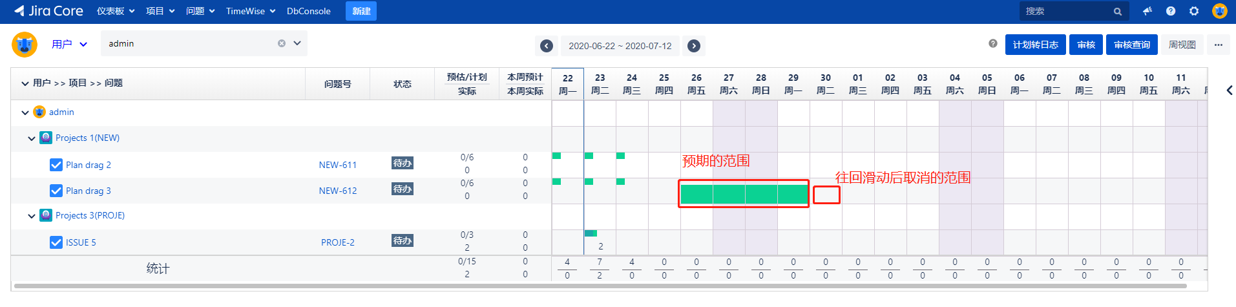Open the user profile avatar in header
The width and height of the screenshot is (1236, 307).
[x=1219, y=11]
